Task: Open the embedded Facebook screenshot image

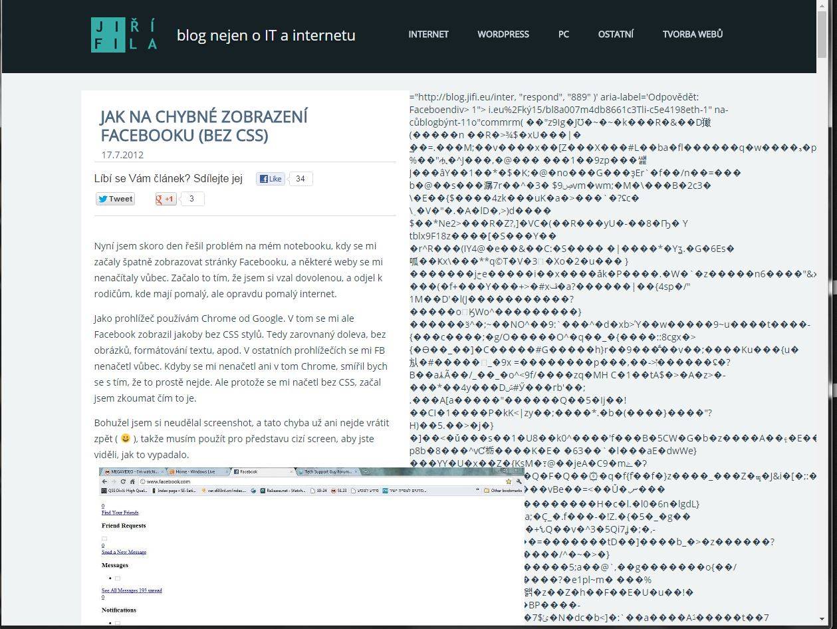Action: (x=311, y=547)
